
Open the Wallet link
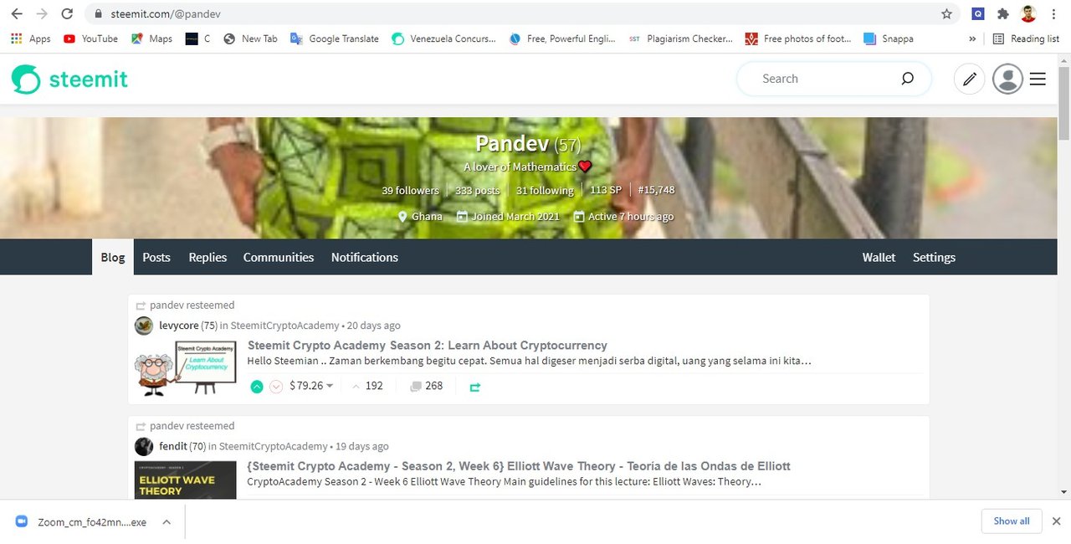click(x=879, y=257)
